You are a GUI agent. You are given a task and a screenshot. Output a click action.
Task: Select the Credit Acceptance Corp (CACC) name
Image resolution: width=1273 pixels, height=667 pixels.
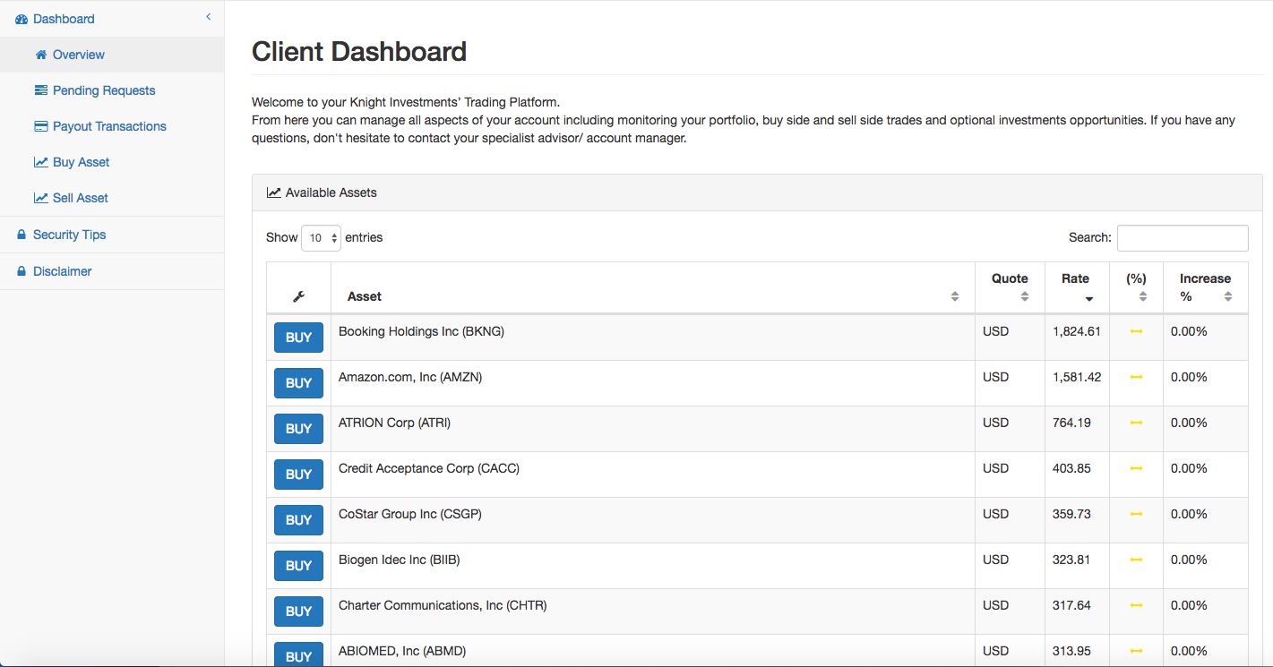[429, 468]
